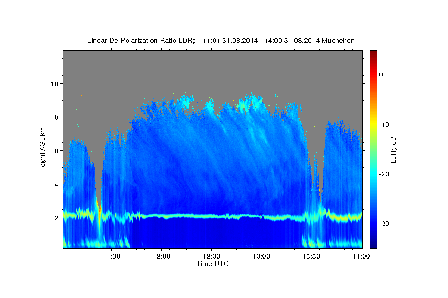Click the '14:00' time tick label
Viewport: 448px width, 298px height.
361,256
